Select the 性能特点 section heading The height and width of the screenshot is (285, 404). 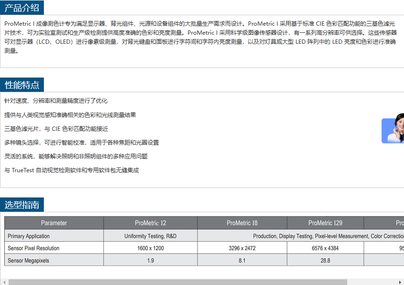(x=22, y=85)
